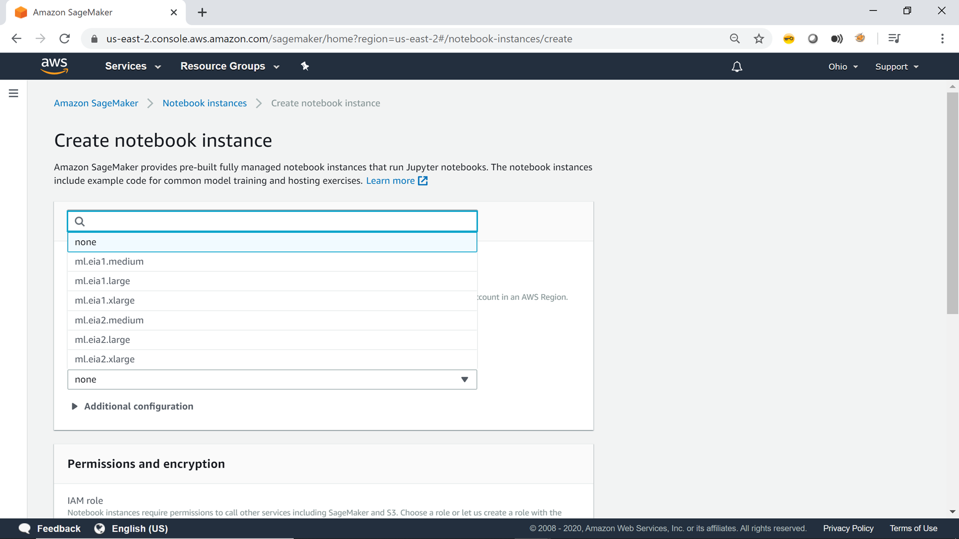Click the pin shortcut icon in navbar
The image size is (959, 539).
pos(305,66)
